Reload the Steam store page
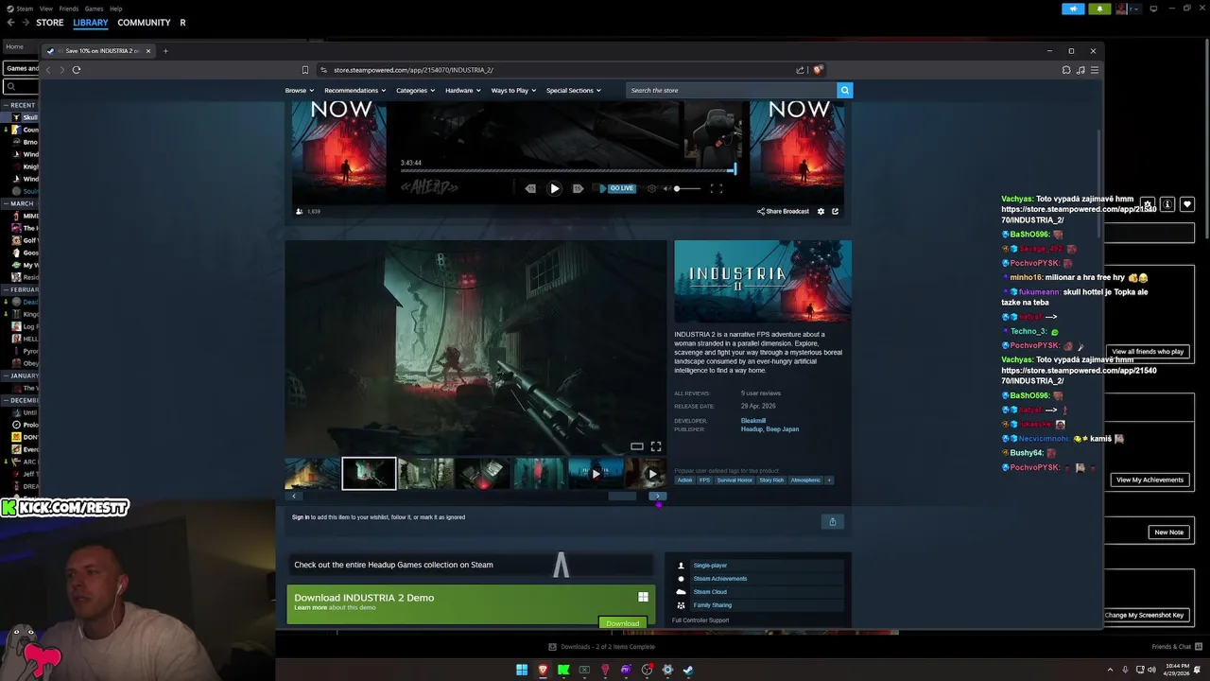 pos(77,69)
